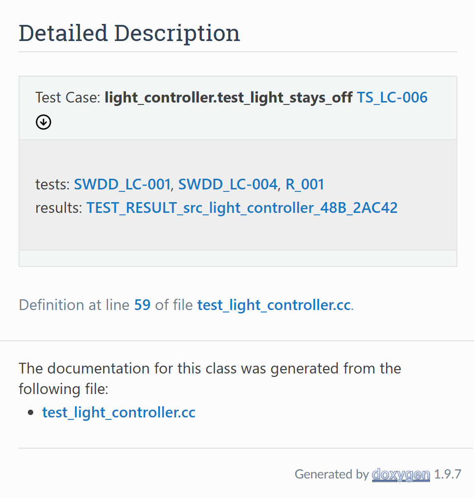Open the TS_LC-006 need link

392,98
